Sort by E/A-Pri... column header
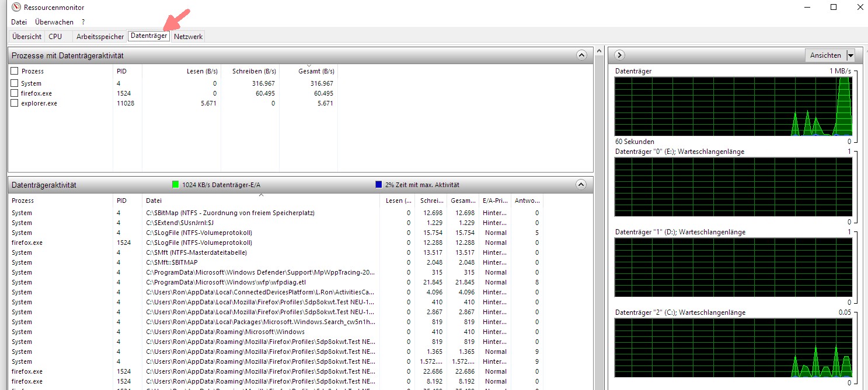 (494, 201)
